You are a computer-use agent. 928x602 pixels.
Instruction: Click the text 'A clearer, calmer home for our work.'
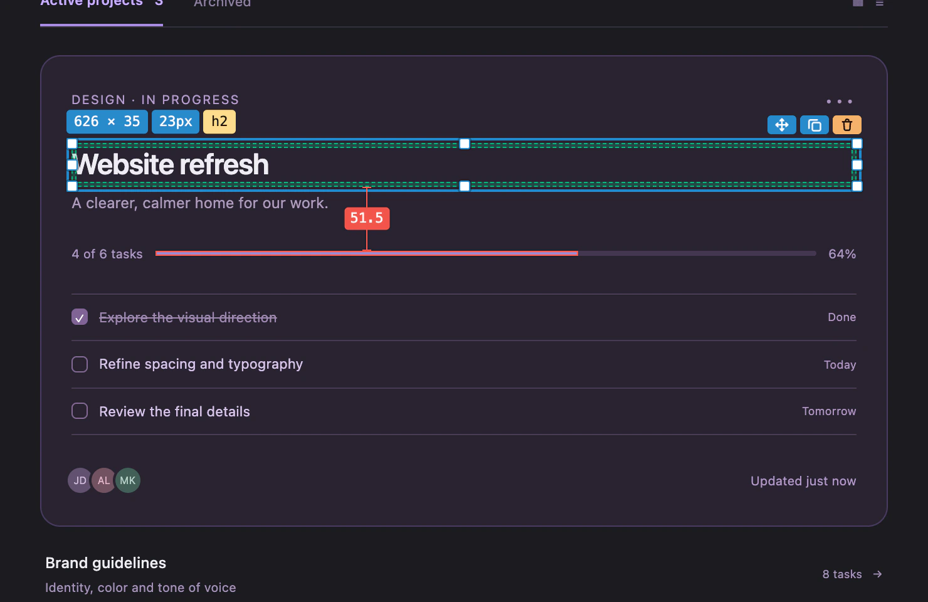(200, 203)
